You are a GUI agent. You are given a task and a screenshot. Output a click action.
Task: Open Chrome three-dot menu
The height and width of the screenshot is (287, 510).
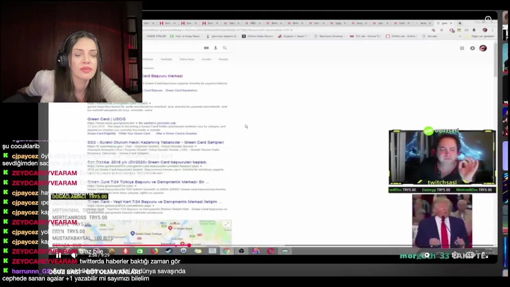click(x=493, y=30)
